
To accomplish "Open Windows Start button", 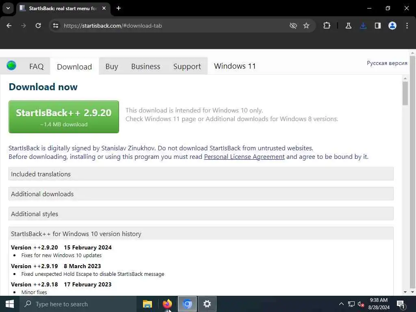I will click(10, 304).
